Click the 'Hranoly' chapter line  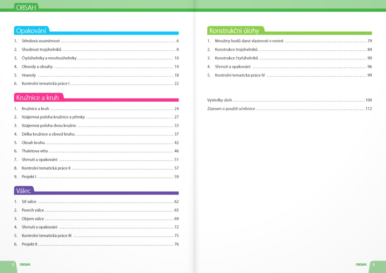point(29,75)
